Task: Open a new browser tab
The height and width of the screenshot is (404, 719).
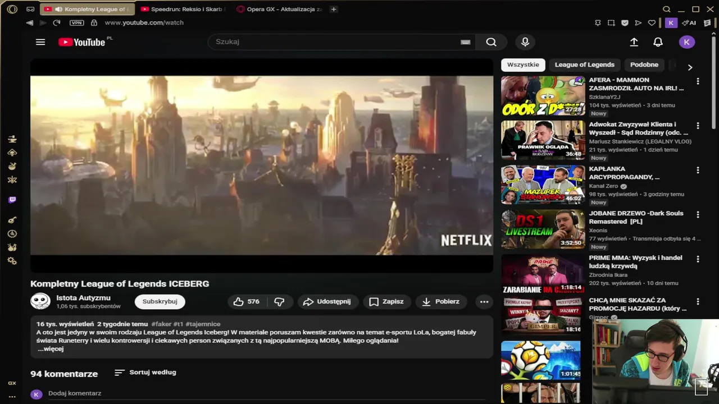Action: pyautogui.click(x=333, y=9)
